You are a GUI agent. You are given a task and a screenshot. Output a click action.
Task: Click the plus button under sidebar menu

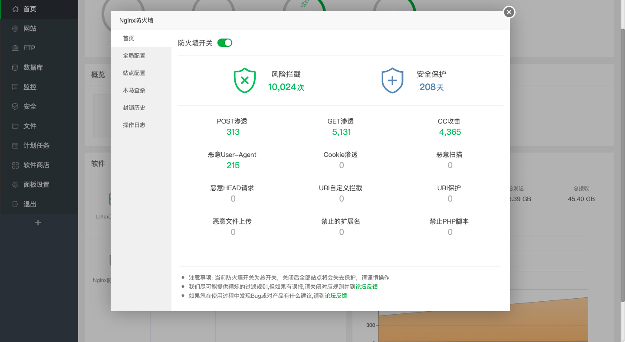coord(38,222)
